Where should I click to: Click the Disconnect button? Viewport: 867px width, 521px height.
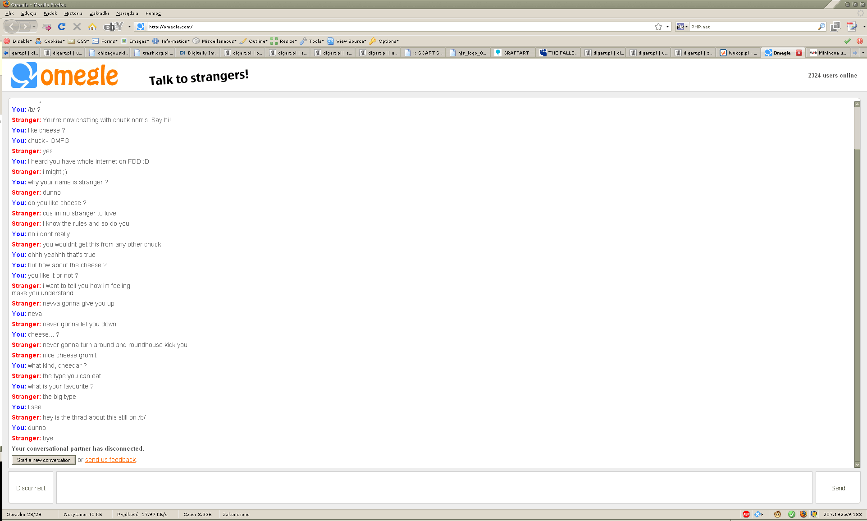(x=31, y=488)
